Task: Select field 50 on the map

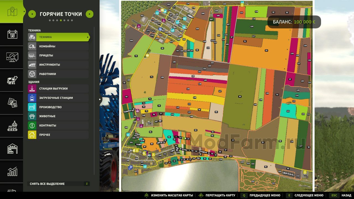Action: tap(266, 51)
